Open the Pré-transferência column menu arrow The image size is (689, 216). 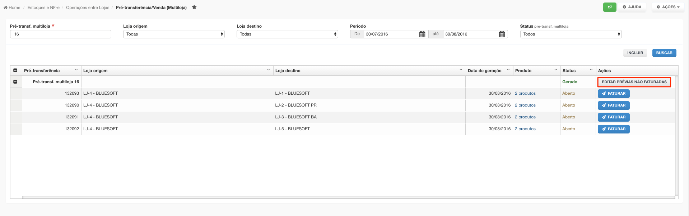point(76,70)
